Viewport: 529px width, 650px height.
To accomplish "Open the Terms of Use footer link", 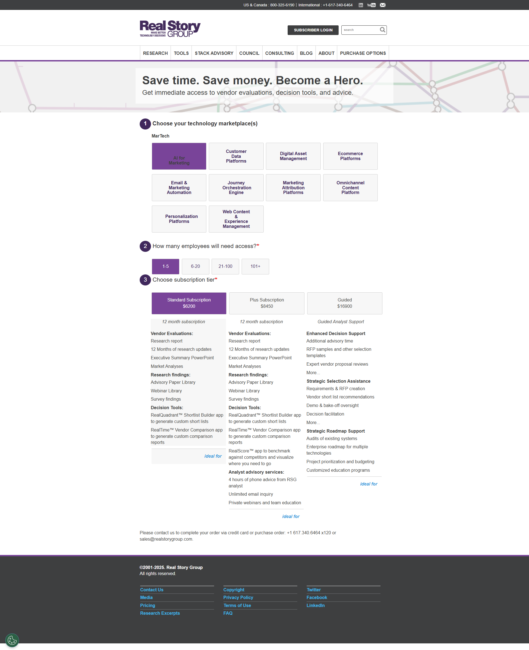I will click(x=237, y=606).
